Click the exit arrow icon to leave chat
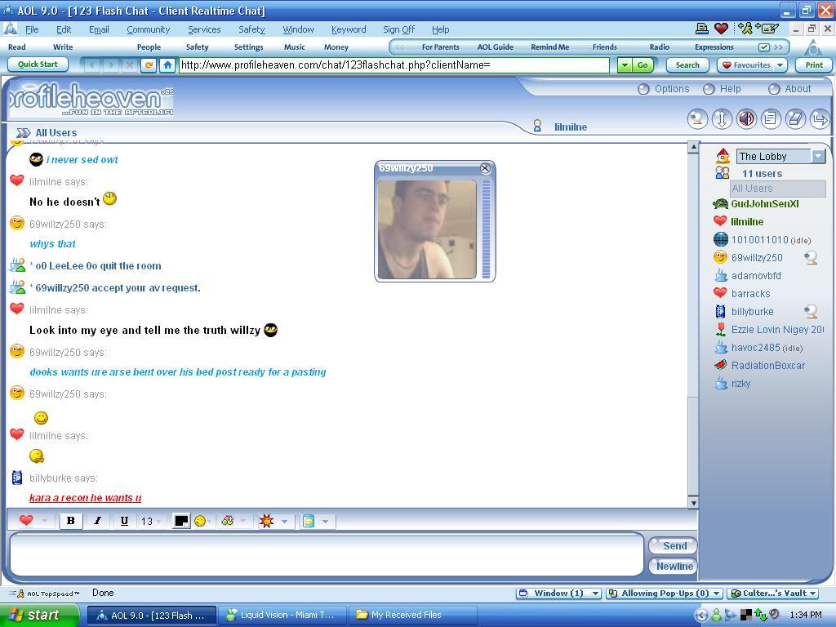Image resolution: width=836 pixels, height=627 pixels. [820, 119]
